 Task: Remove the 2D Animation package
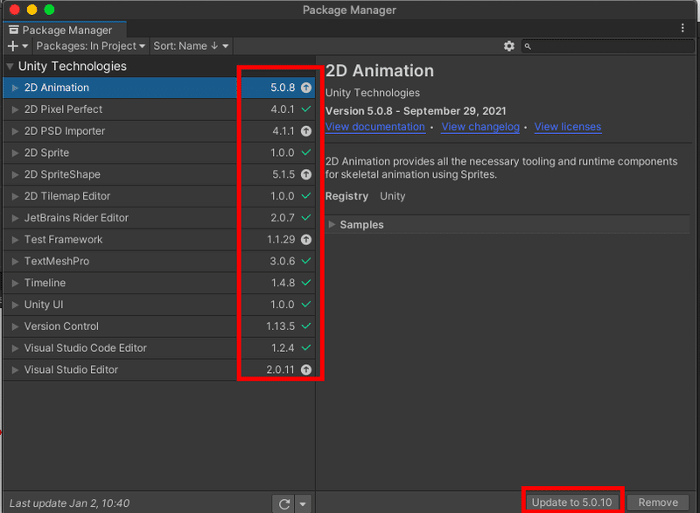[658, 502]
